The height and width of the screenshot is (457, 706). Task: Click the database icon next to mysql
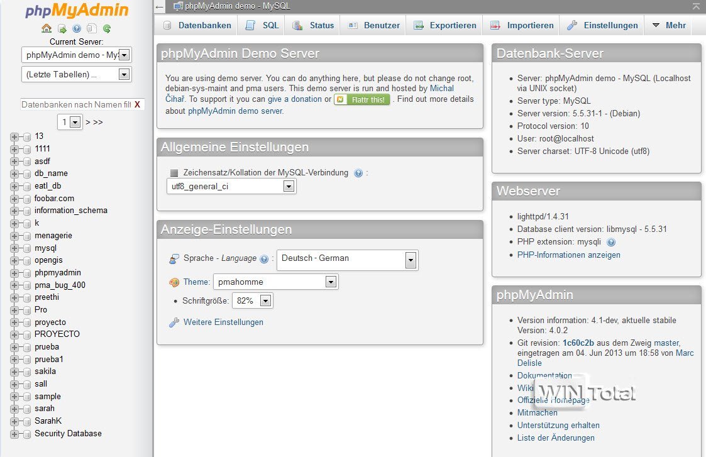(27, 248)
